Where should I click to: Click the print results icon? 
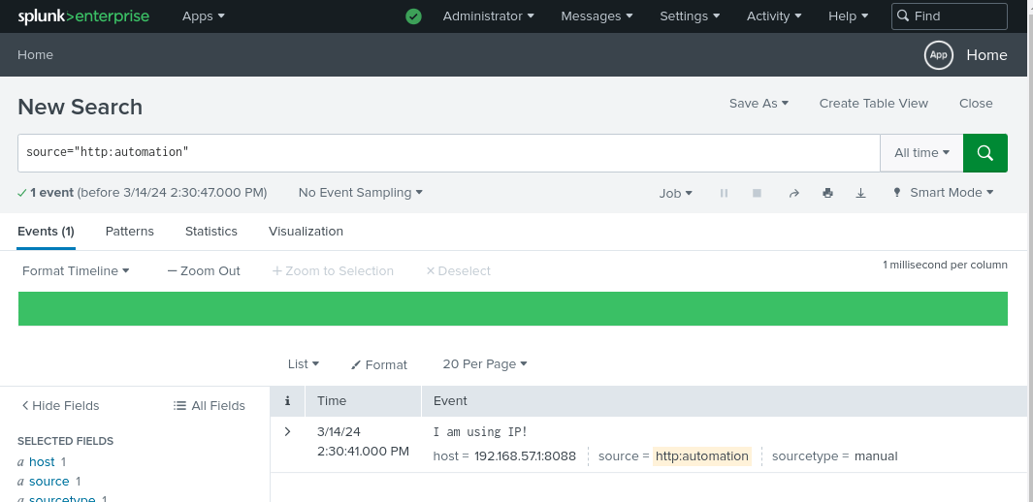tap(827, 193)
